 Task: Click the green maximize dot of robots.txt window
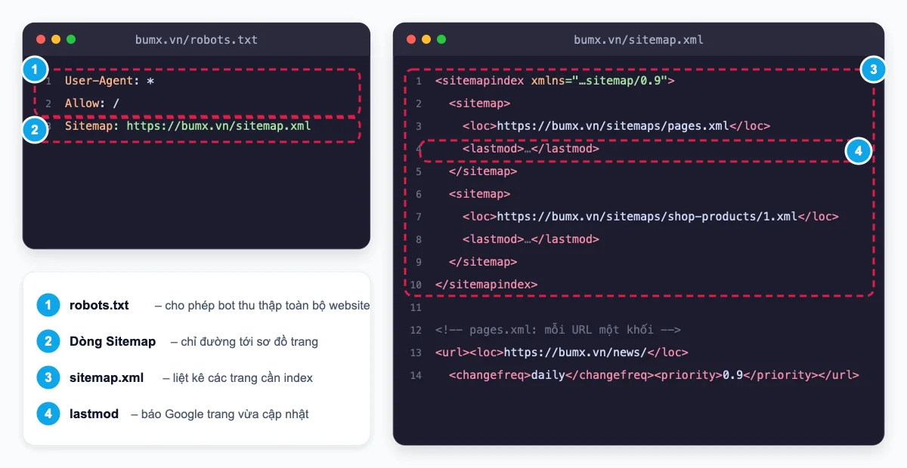click(71, 39)
